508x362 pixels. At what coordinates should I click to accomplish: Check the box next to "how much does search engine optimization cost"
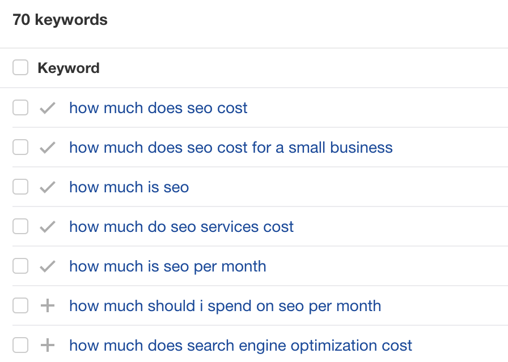click(20, 345)
